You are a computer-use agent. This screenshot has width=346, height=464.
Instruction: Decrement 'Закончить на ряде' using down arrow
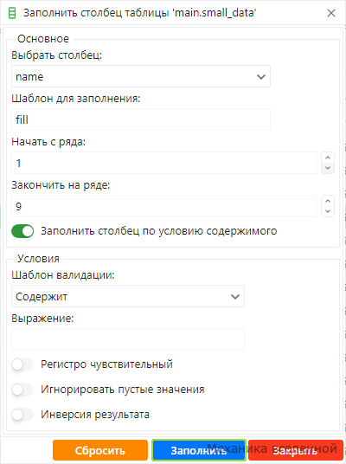coord(328,211)
